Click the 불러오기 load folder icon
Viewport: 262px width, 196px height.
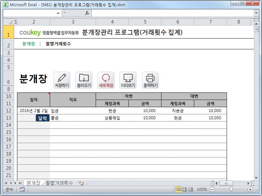(x=84, y=80)
